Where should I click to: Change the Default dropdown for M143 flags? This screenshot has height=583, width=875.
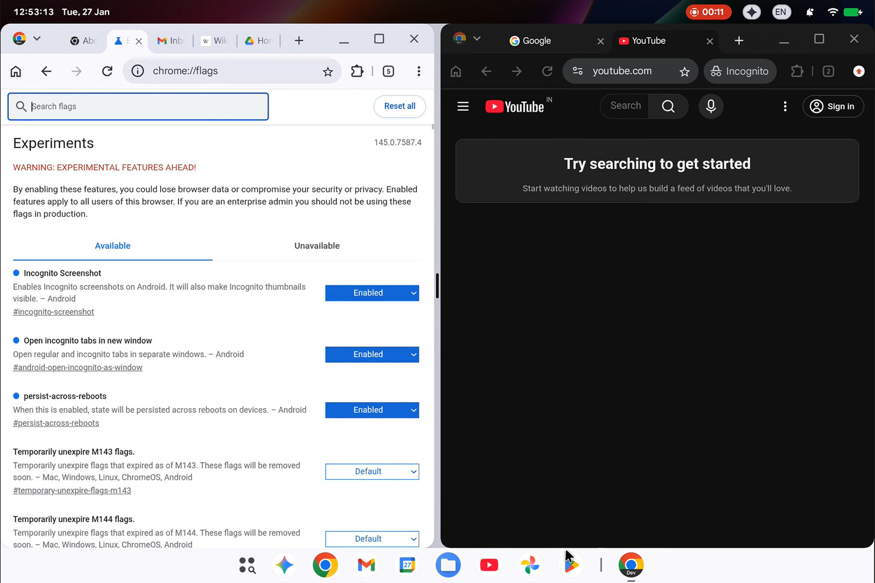click(372, 471)
